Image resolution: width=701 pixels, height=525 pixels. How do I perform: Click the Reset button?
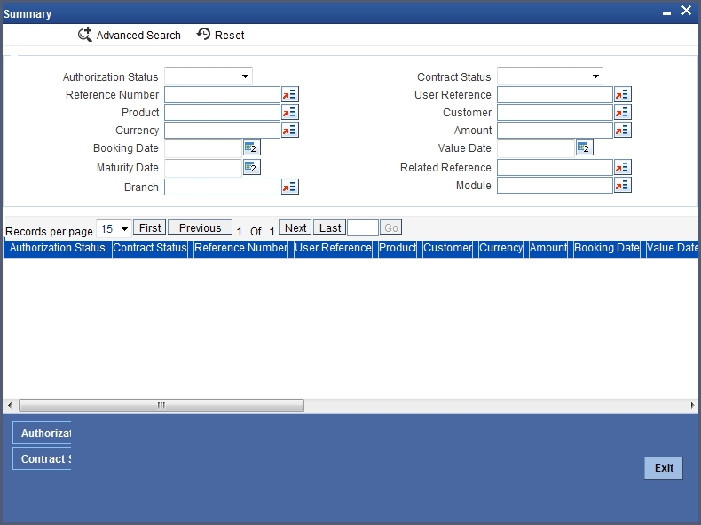tap(220, 35)
